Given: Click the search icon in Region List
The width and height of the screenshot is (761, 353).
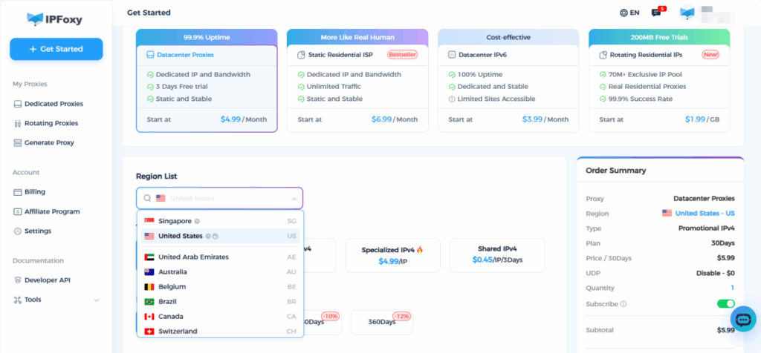Looking at the screenshot, I should coord(146,199).
